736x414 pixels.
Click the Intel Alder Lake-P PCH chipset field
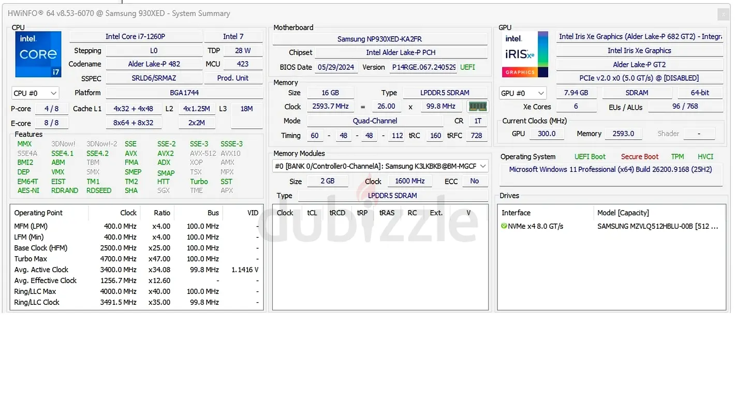pos(401,52)
